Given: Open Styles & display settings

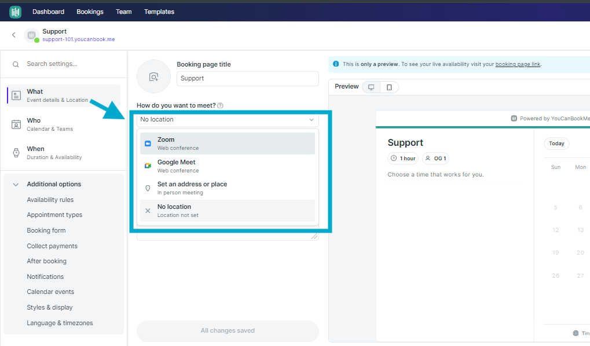Looking at the screenshot, I should coord(50,307).
